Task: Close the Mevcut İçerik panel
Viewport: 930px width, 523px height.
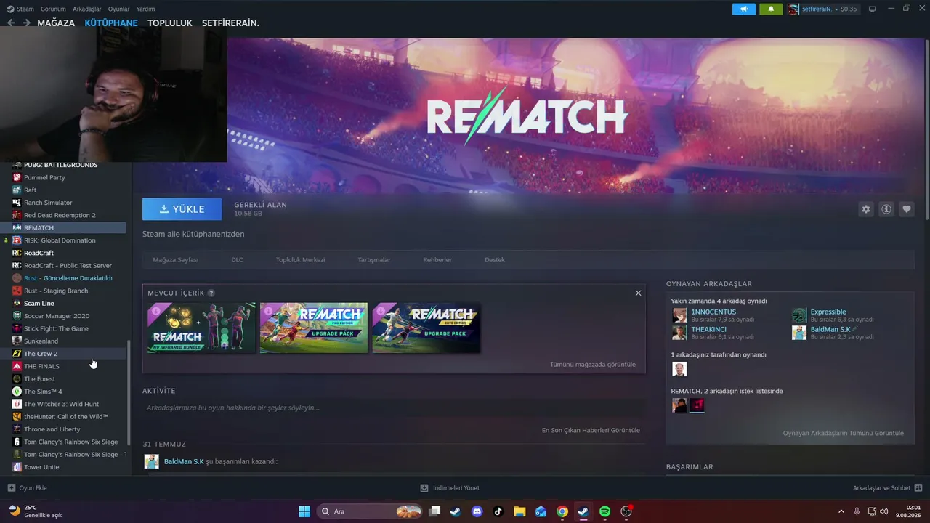Action: (638, 293)
